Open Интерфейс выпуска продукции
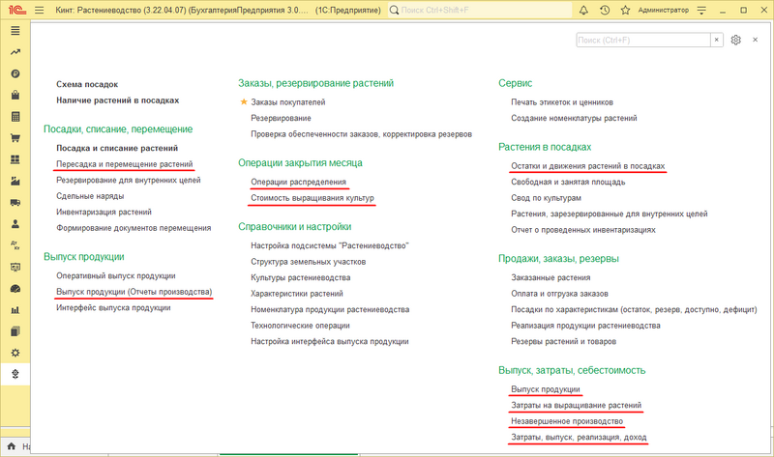This screenshot has width=774, height=457. [x=113, y=307]
